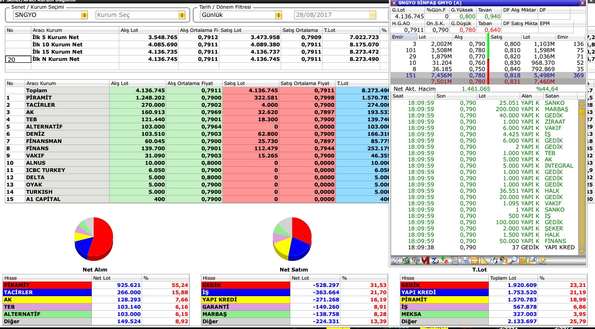Click the Satan column header
595x329 pixels.
coord(560,96)
